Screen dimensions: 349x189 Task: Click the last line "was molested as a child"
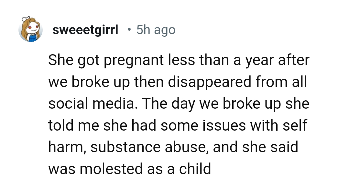129,168
